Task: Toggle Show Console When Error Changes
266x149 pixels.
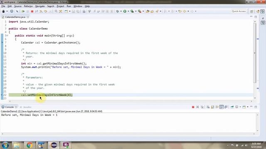Action: pos(226,107)
